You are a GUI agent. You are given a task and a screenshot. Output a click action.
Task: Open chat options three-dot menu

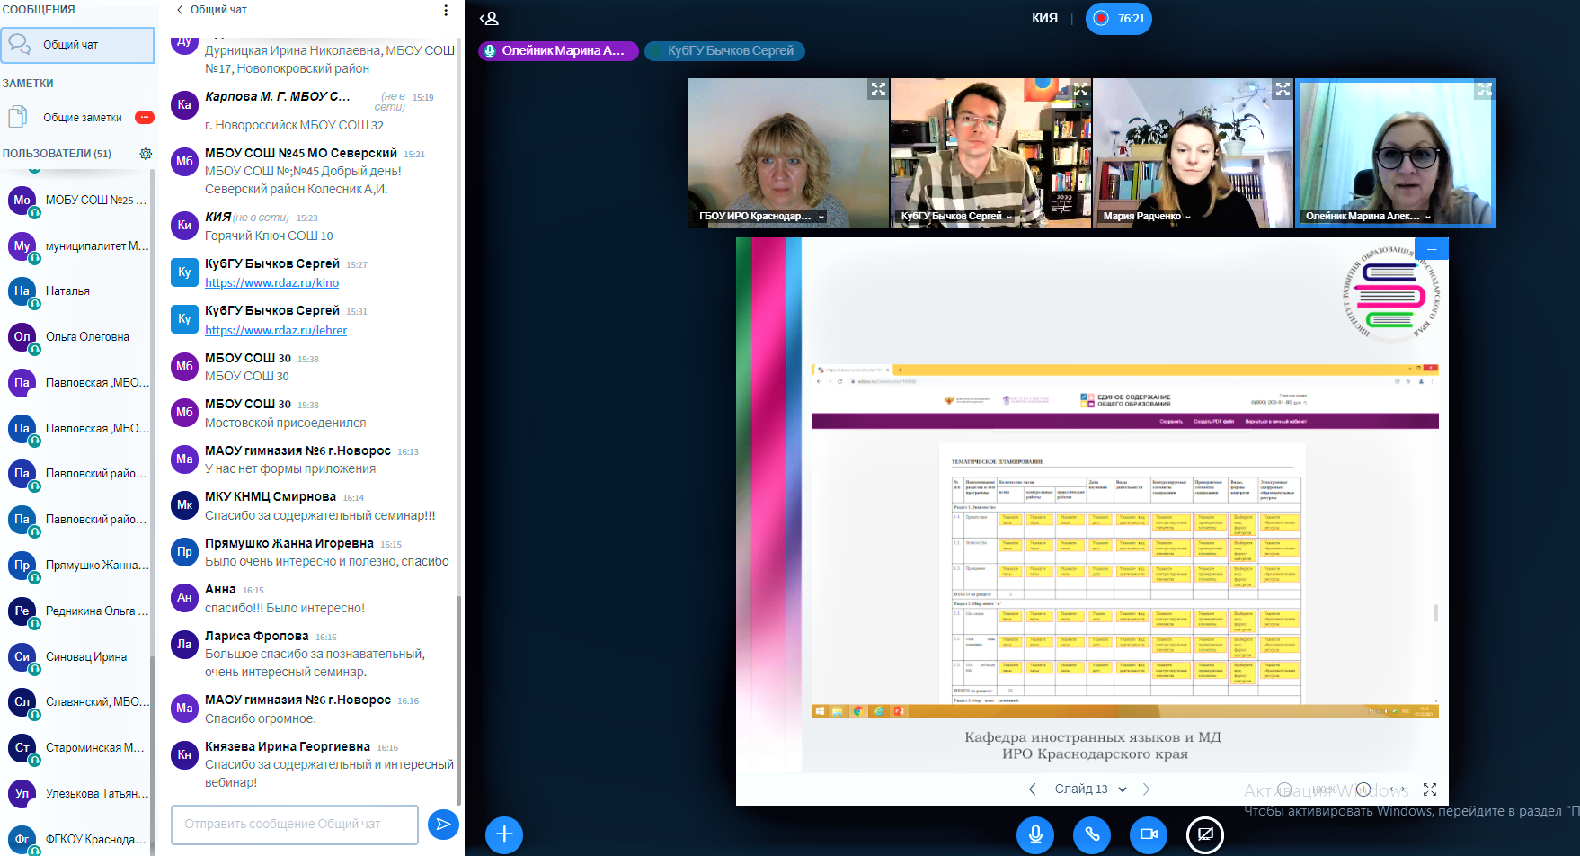point(446,10)
